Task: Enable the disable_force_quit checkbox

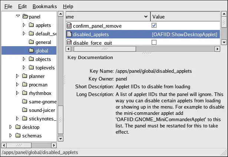Action: coord(154,42)
